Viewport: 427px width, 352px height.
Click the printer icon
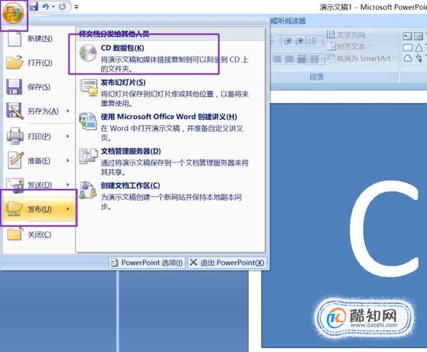(x=15, y=136)
